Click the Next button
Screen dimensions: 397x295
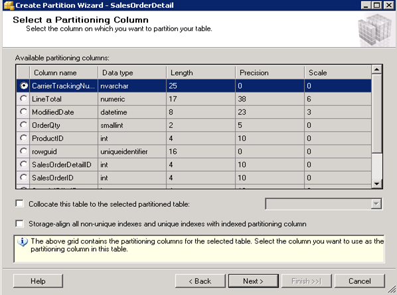(x=253, y=281)
